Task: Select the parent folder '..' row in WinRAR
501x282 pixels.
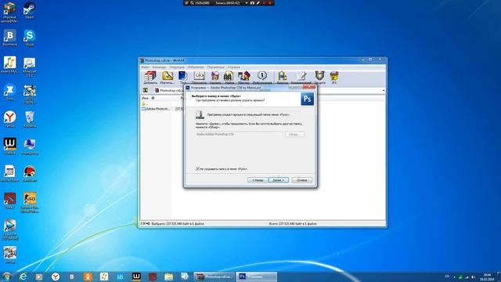Action: coord(146,103)
